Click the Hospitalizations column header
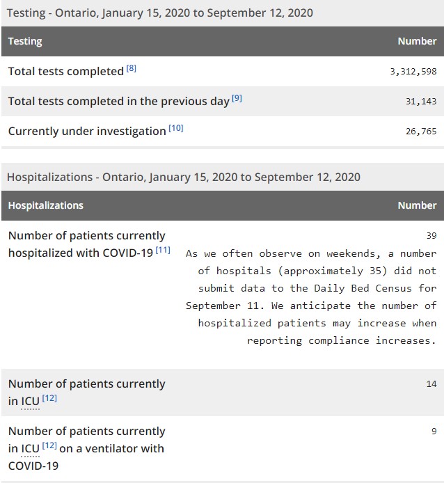 [45, 205]
